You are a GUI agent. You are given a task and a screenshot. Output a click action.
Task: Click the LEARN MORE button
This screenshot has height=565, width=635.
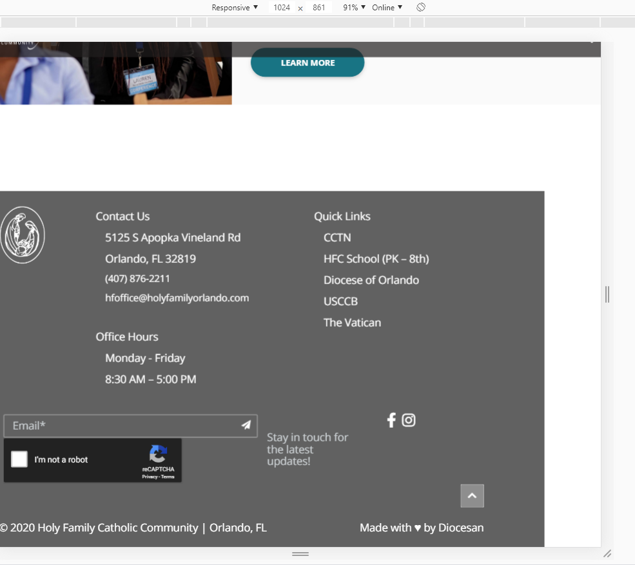[x=308, y=63]
